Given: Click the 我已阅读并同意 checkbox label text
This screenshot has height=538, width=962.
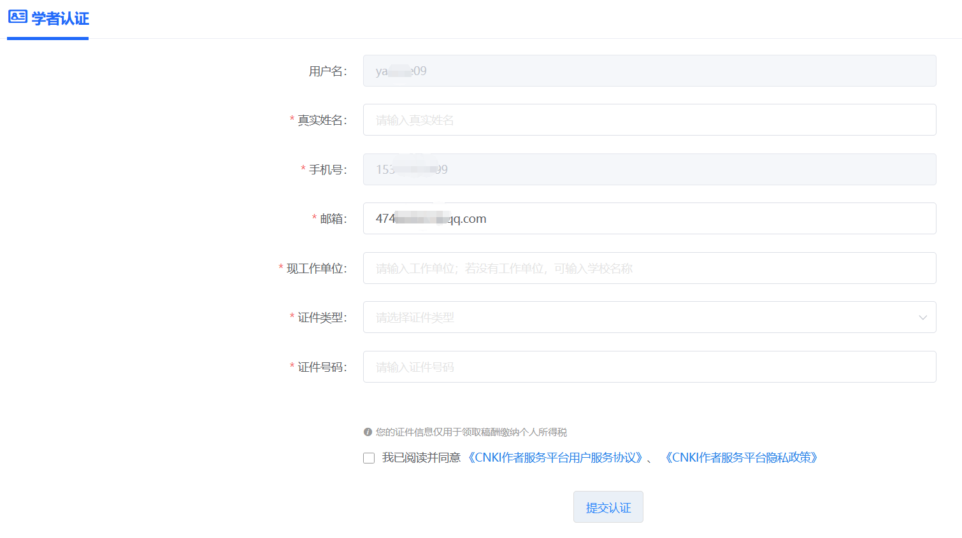Looking at the screenshot, I should (x=421, y=458).
